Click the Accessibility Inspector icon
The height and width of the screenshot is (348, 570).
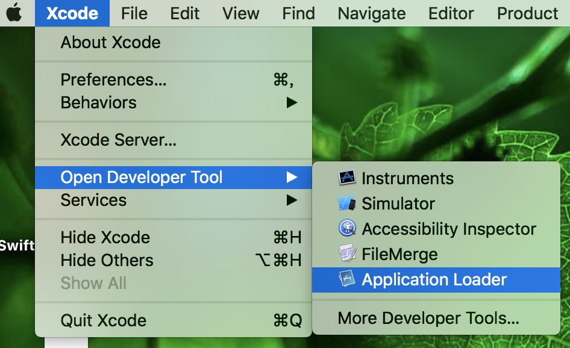[347, 228]
